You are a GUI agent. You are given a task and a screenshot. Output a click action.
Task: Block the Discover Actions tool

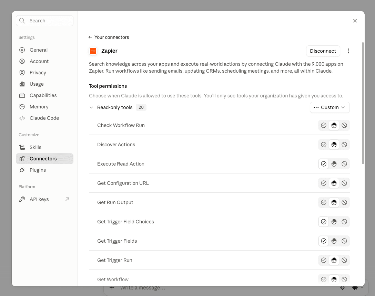tap(344, 145)
